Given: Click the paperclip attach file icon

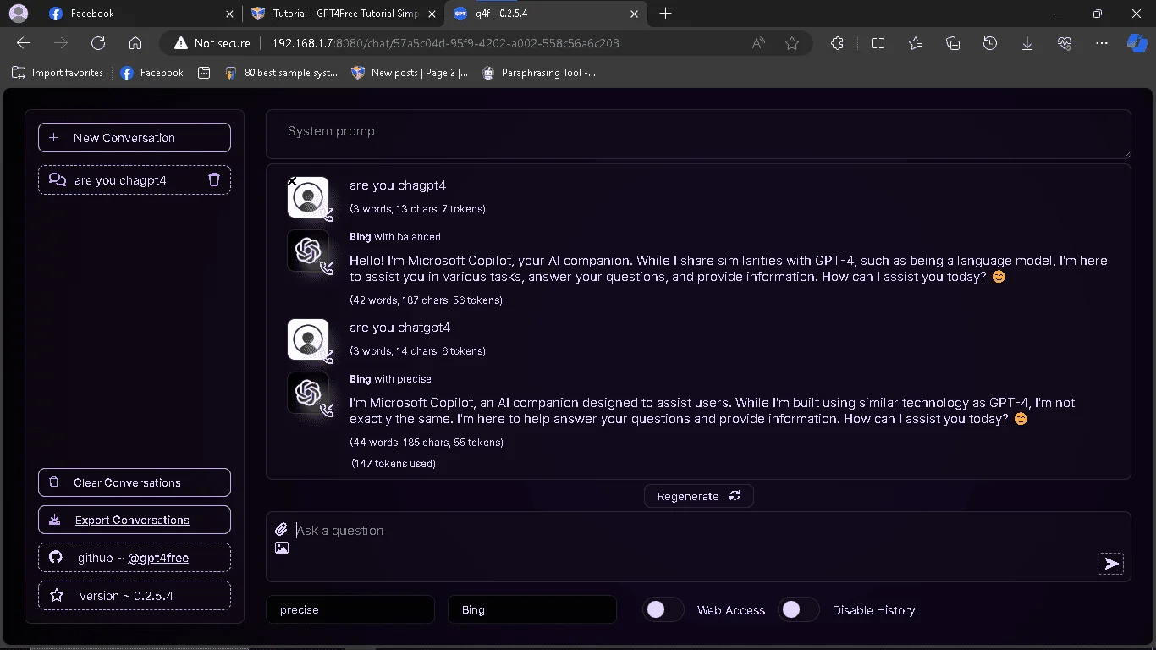Looking at the screenshot, I should pyautogui.click(x=282, y=530).
